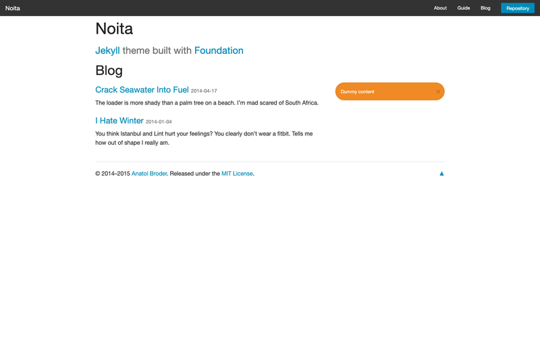Open the I Hate Winter post

(119, 121)
